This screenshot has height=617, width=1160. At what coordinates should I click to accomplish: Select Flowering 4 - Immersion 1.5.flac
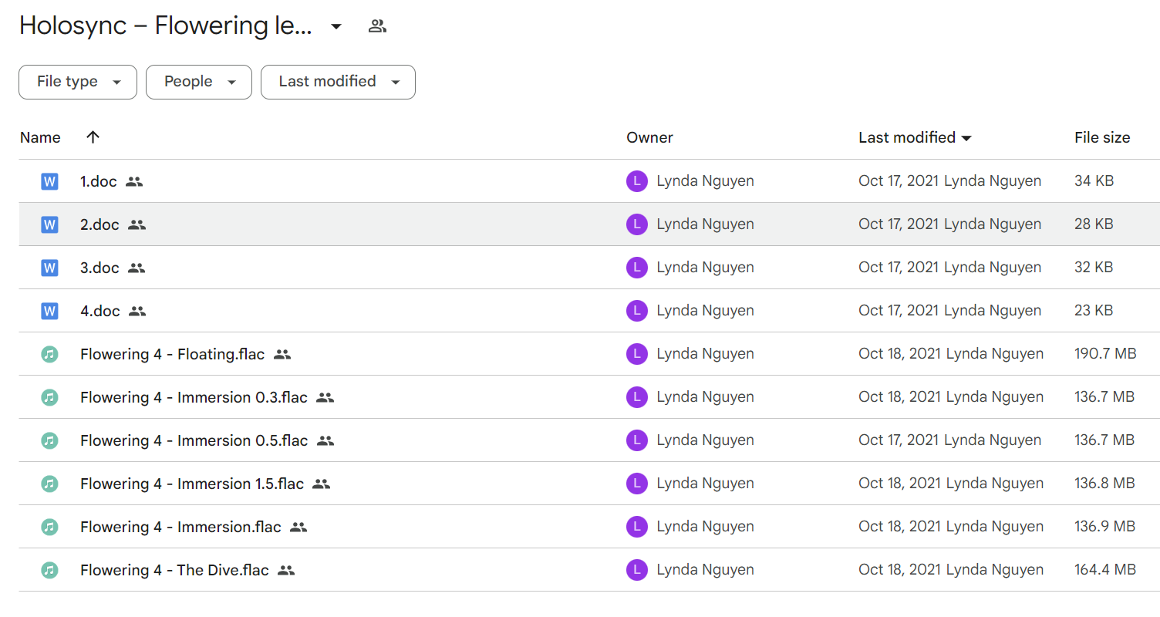click(x=192, y=484)
